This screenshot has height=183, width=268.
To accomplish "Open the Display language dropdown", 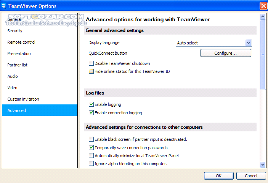I will click(213, 43).
